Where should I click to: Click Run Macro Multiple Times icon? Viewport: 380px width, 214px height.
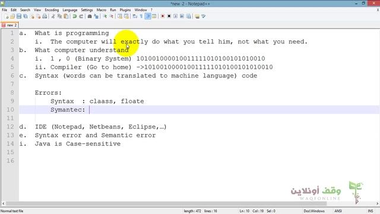pyautogui.click(x=182, y=16)
